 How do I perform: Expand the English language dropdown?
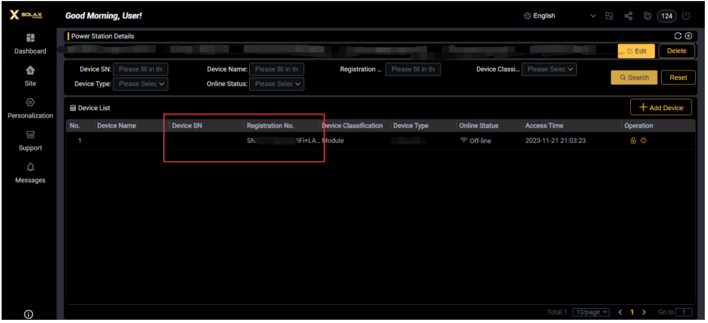(x=593, y=16)
